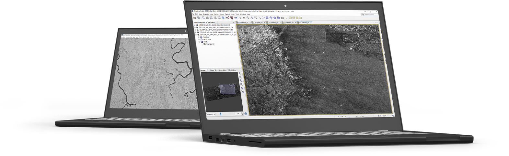The height and width of the screenshot is (156, 509).
Task: Click the Search input field
Action: (370, 14)
